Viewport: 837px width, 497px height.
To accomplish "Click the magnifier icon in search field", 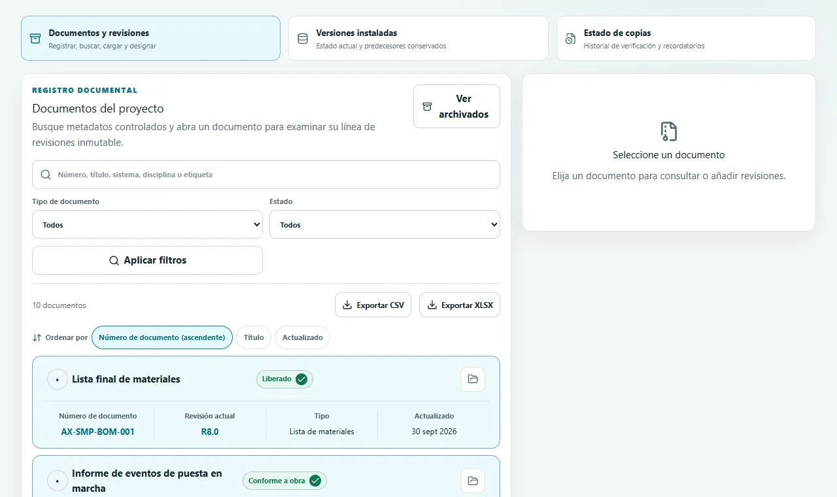I will tap(46, 175).
